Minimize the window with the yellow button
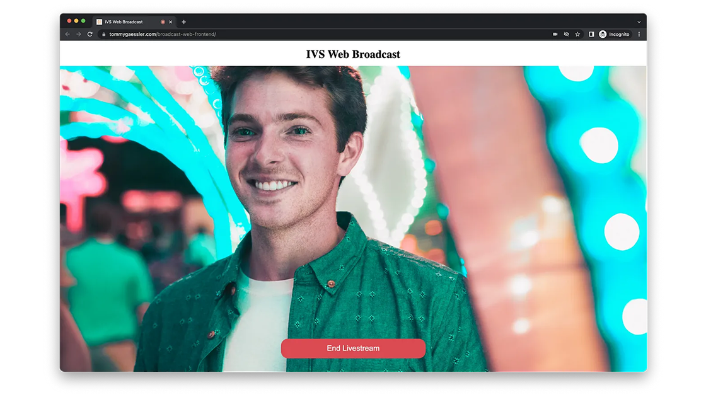The image size is (706, 397). (x=76, y=21)
